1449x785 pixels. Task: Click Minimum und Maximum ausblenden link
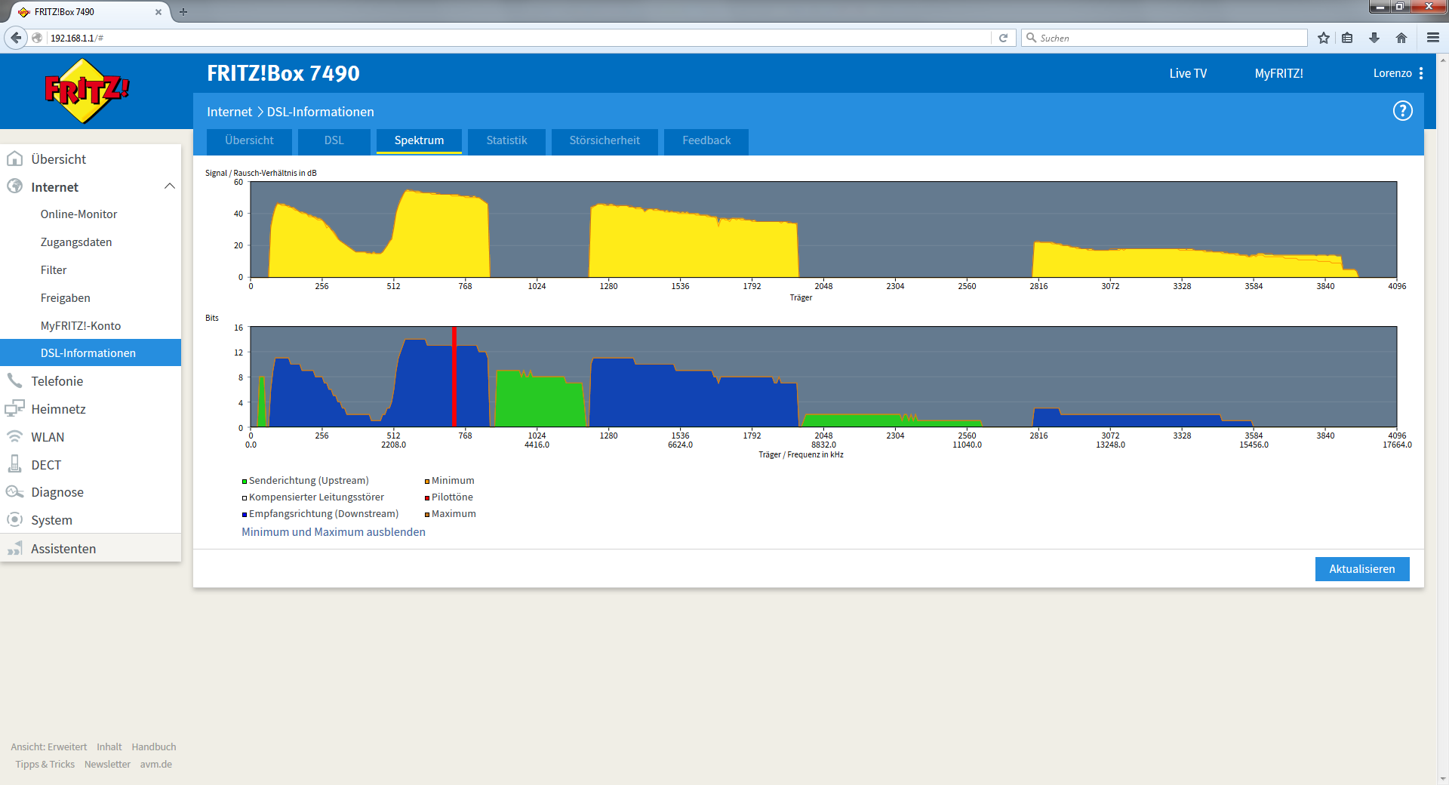tap(334, 532)
